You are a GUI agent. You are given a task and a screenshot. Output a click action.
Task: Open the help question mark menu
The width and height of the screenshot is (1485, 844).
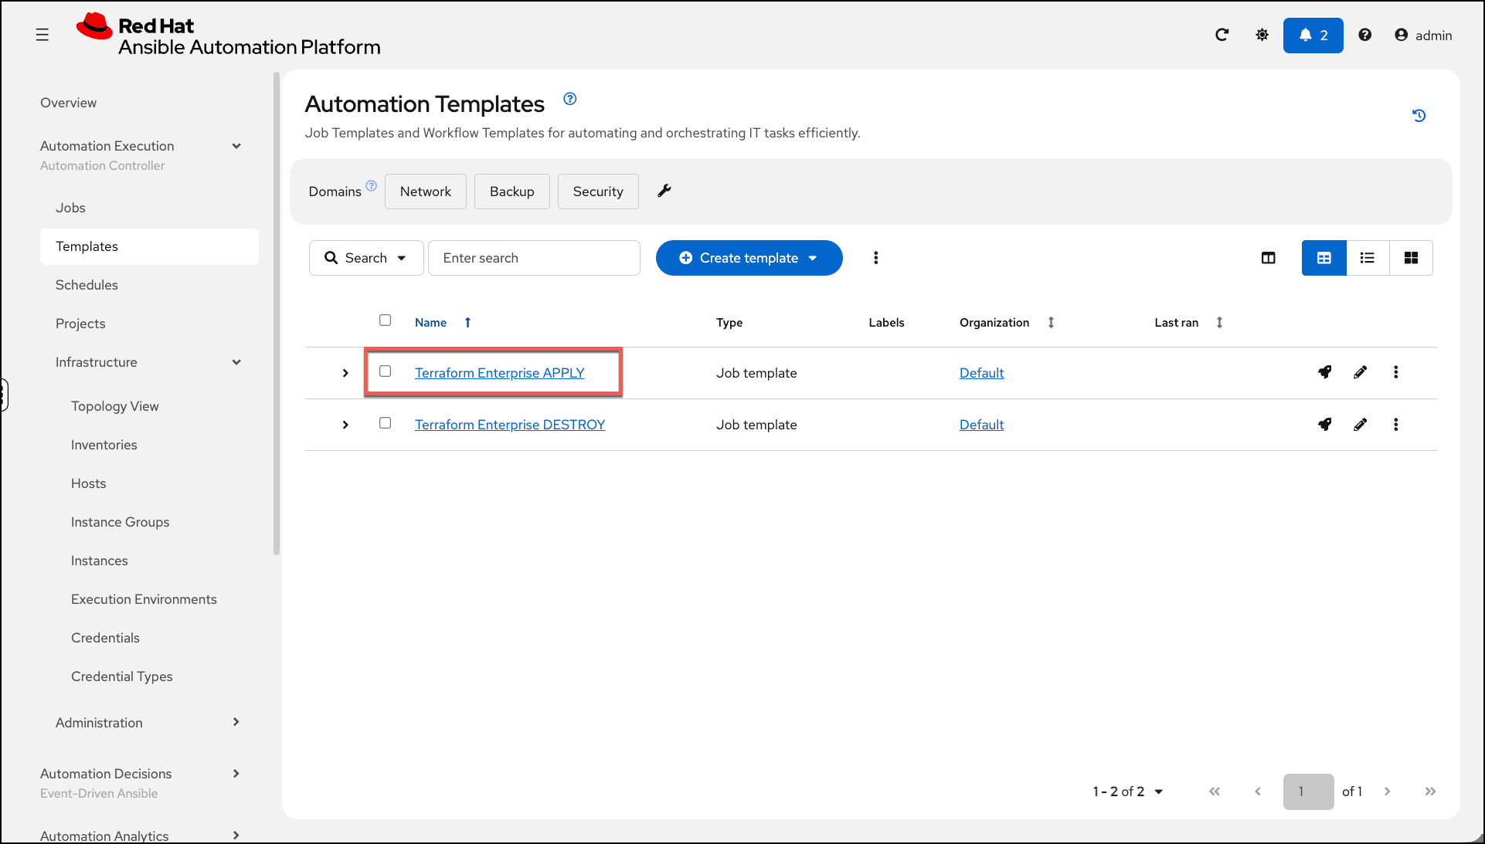pos(1364,35)
